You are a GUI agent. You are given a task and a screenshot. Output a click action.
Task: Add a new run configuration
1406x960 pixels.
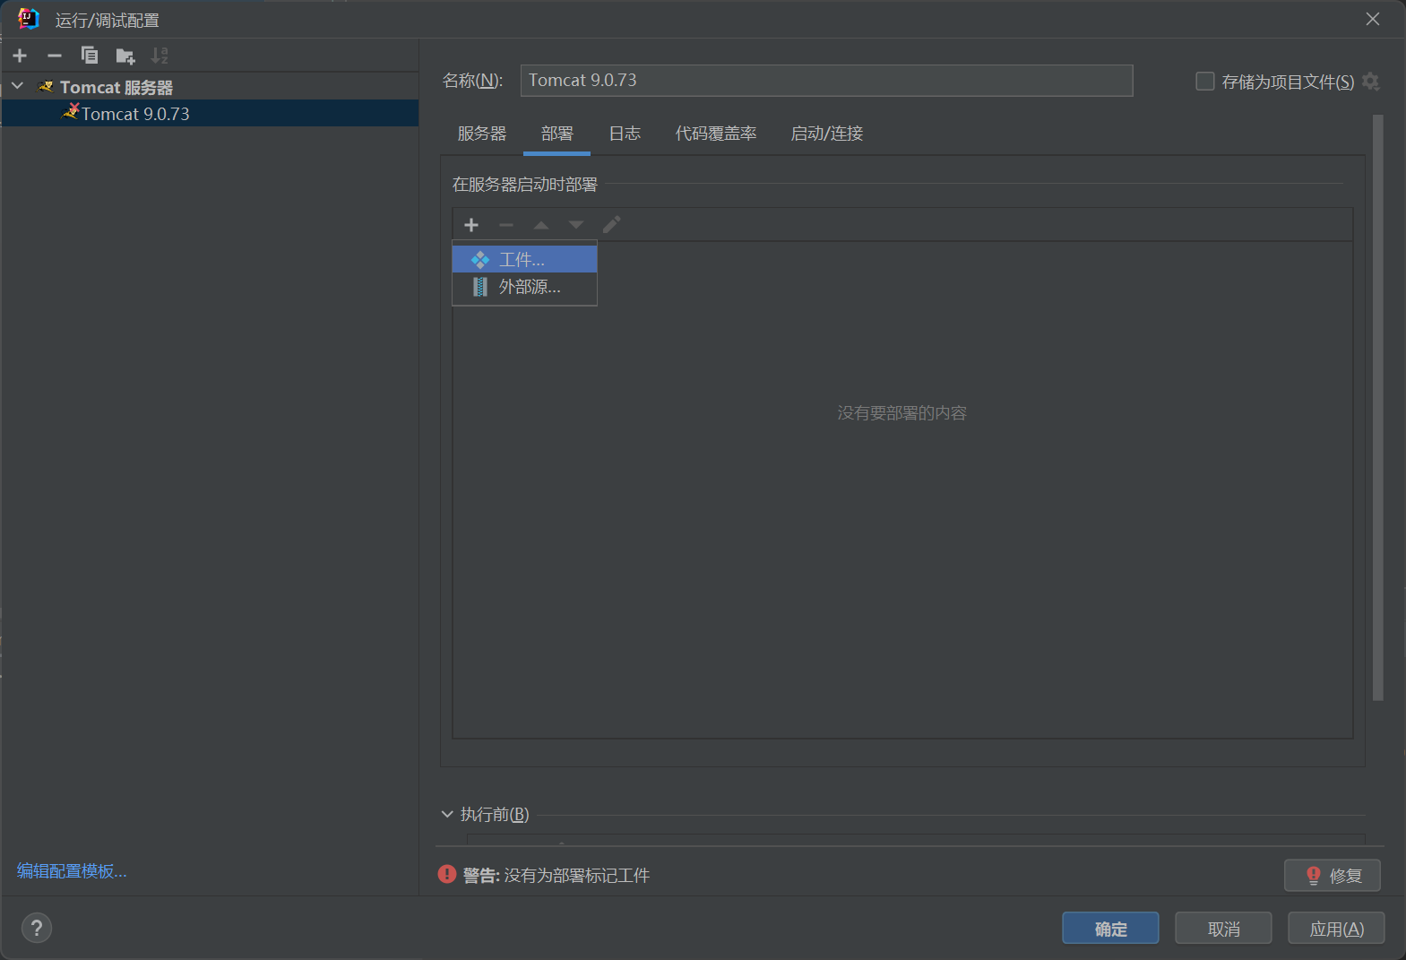(x=20, y=56)
